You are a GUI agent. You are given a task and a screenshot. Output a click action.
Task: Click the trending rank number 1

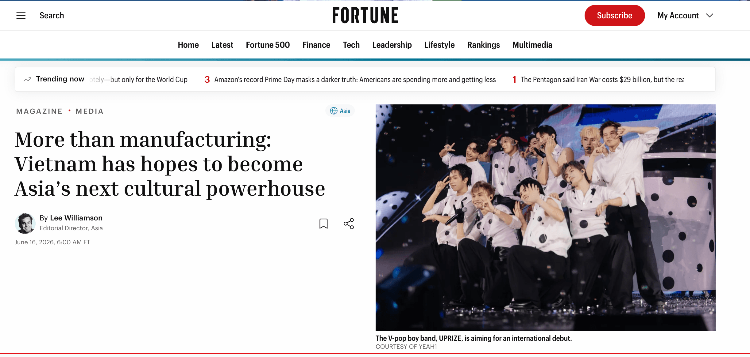click(x=514, y=80)
